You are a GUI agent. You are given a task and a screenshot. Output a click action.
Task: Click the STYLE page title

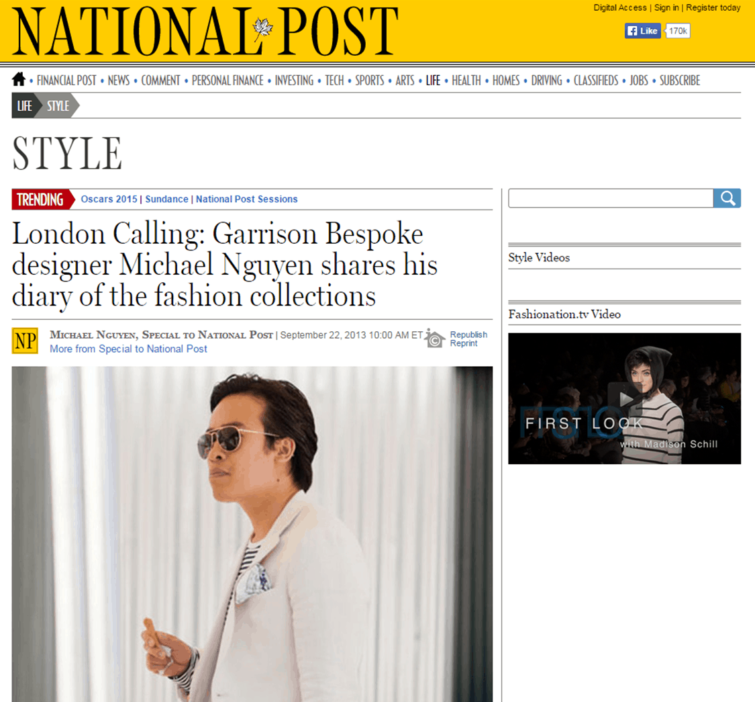67,153
